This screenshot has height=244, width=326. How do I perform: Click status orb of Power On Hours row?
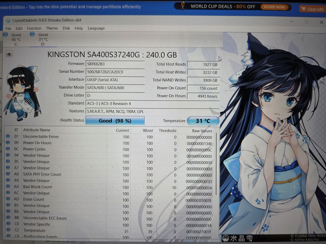point(8,142)
